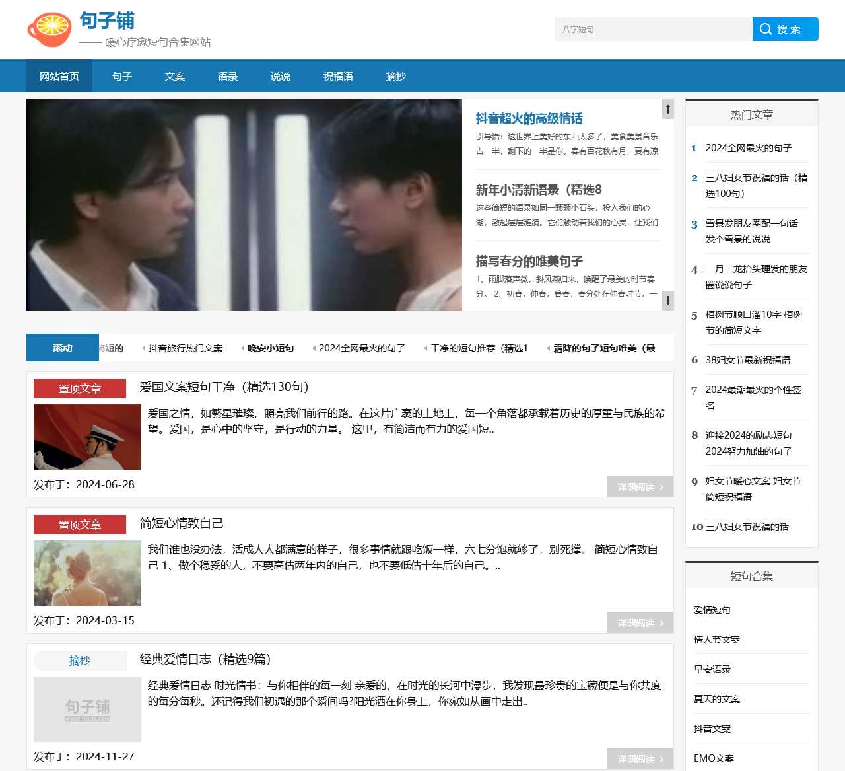Screen dimensions: 845x771
Task: Open hot article 二月二龙抬头理发的朋友圈说说句子
Action: pyautogui.click(x=757, y=277)
